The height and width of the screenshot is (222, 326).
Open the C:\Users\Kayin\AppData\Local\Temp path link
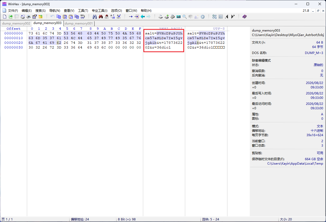295,164
